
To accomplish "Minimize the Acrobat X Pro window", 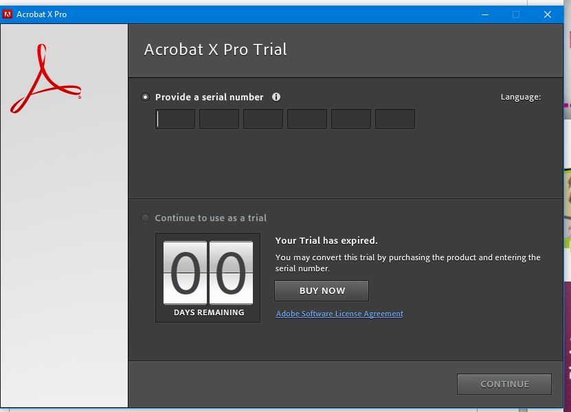I will pos(484,14).
